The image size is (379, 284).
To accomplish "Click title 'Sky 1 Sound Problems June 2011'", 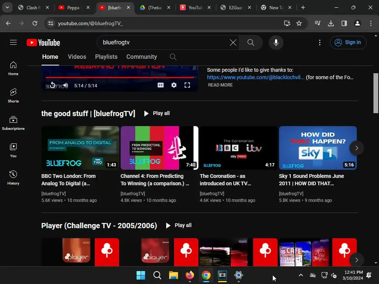I will 311,180.
